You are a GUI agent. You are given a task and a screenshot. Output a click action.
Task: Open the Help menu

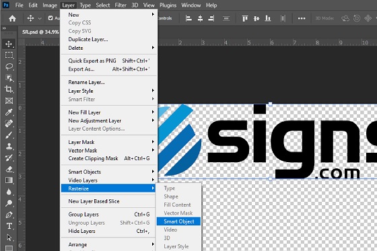click(211, 5)
